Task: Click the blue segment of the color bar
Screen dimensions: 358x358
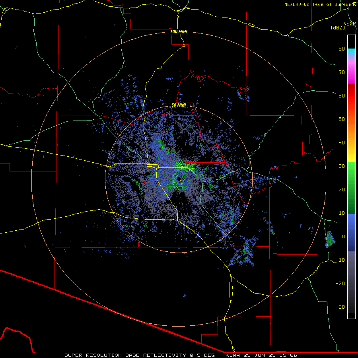Action: point(351,232)
